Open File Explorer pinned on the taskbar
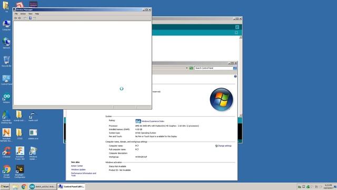This screenshot has height=190, width=337. [15, 186]
